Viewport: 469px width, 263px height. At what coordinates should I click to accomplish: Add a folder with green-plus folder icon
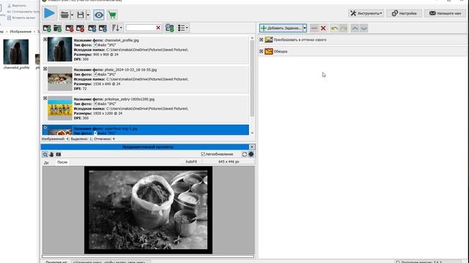pos(57,28)
